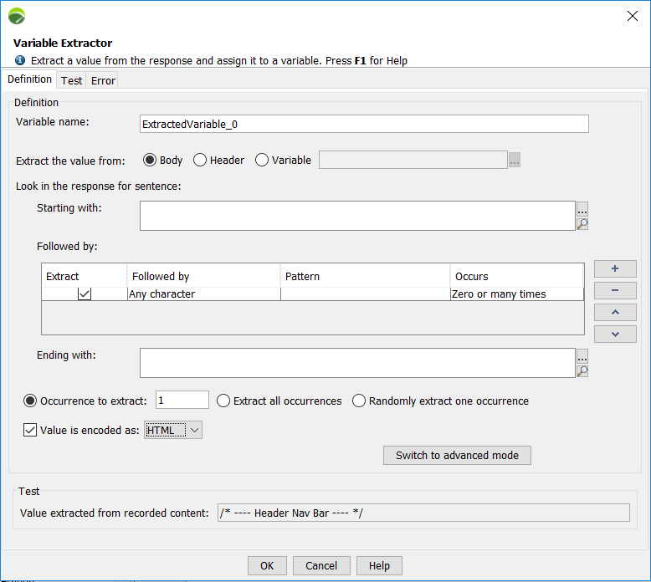The image size is (651, 582).
Task: Switch to the Definition tab
Action: click(x=29, y=79)
